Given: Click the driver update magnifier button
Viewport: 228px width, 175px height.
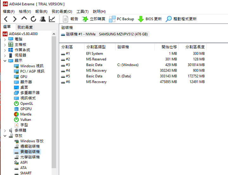Looking at the screenshot, I should pos(181,19).
